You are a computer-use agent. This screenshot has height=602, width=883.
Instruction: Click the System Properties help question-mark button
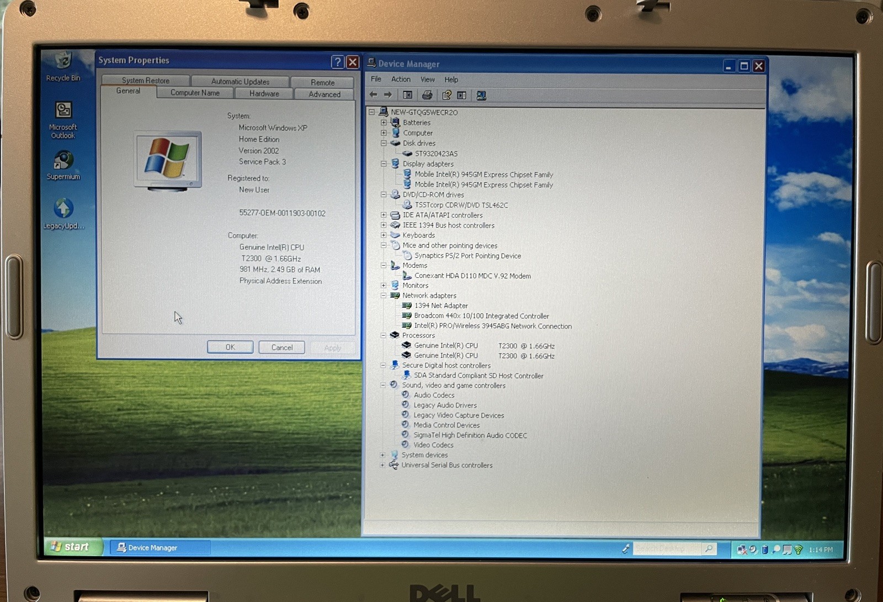point(337,62)
